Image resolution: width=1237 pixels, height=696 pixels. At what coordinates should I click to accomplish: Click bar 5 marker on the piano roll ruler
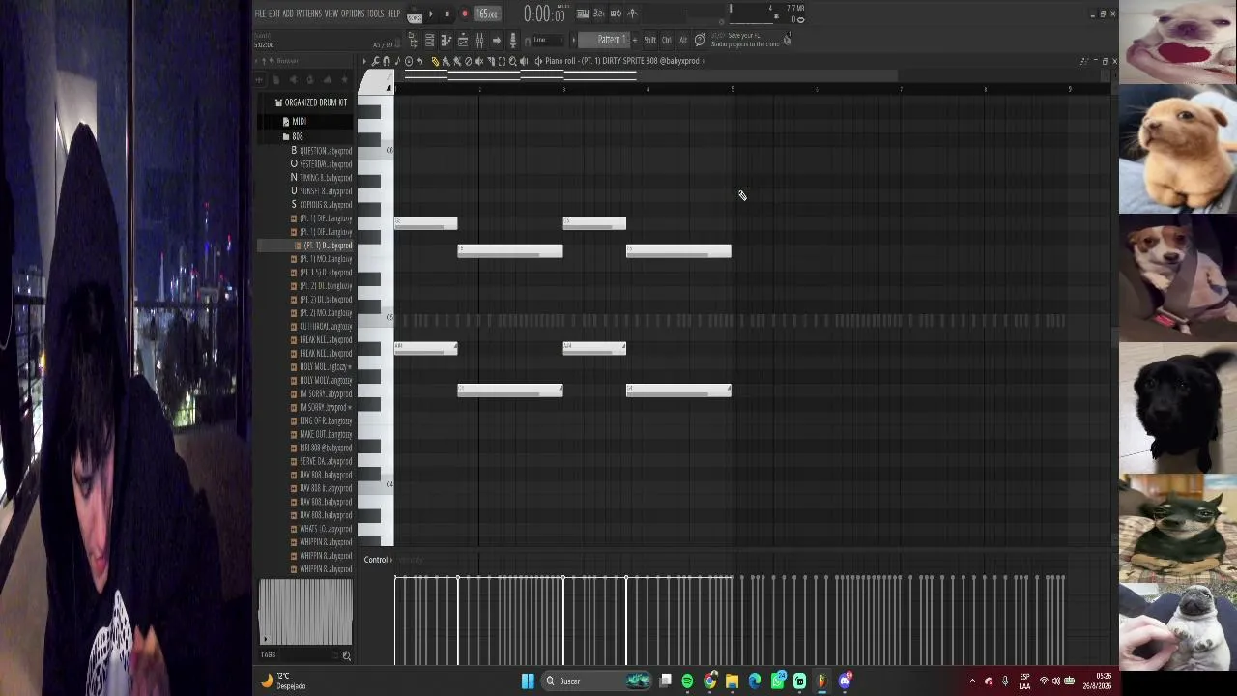733,89
